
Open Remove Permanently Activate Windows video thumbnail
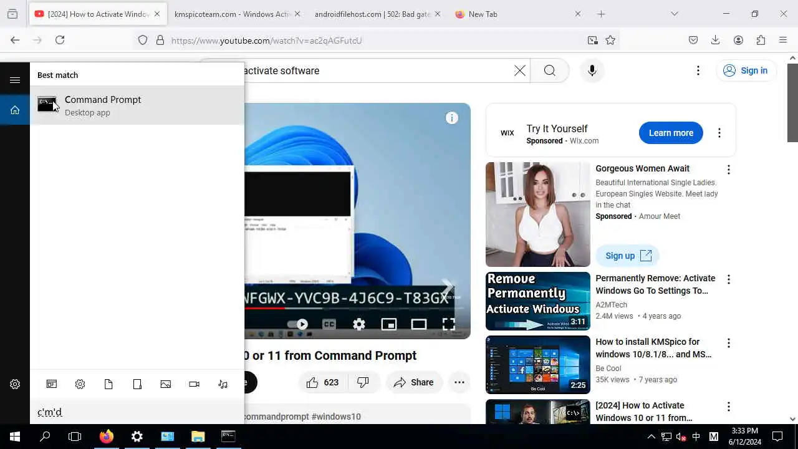click(538, 301)
